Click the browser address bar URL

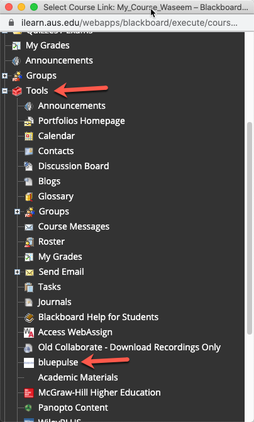129,23
